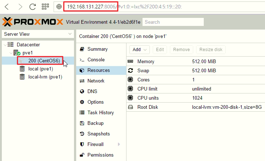
Task: View the Task History tab
Action: tap(101, 112)
